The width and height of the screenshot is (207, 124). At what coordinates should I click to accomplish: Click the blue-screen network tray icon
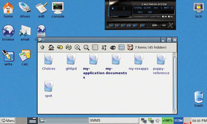(144, 120)
